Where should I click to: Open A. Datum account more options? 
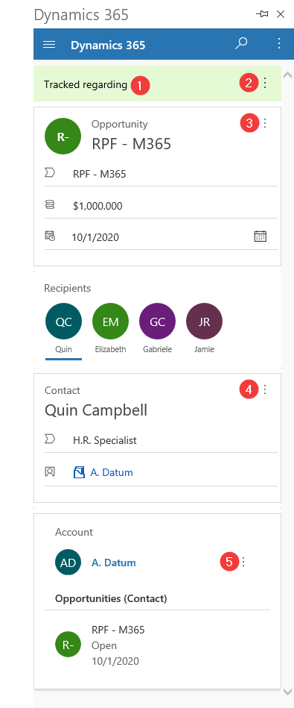[x=243, y=562]
